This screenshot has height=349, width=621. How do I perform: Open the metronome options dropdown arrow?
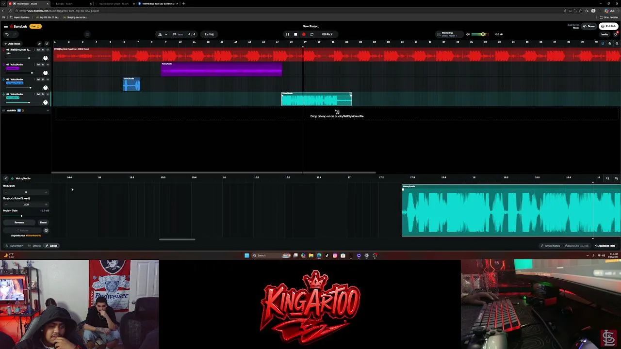pyautogui.click(x=166, y=34)
